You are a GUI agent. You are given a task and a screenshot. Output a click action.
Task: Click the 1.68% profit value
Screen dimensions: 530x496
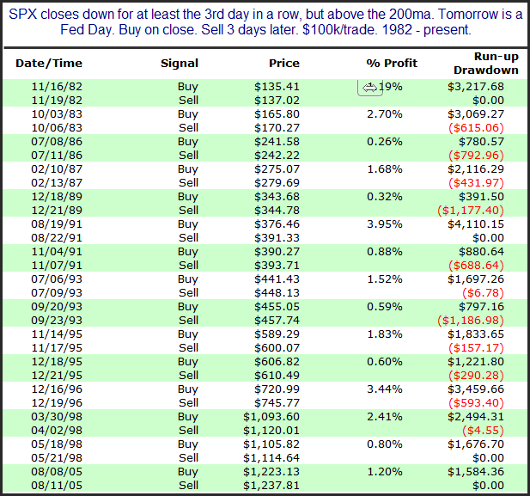tap(385, 169)
